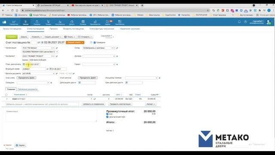Viewport: 275px width, 155px height.
Task: Edit exchange rate with pencil icon
Action: 74,74
